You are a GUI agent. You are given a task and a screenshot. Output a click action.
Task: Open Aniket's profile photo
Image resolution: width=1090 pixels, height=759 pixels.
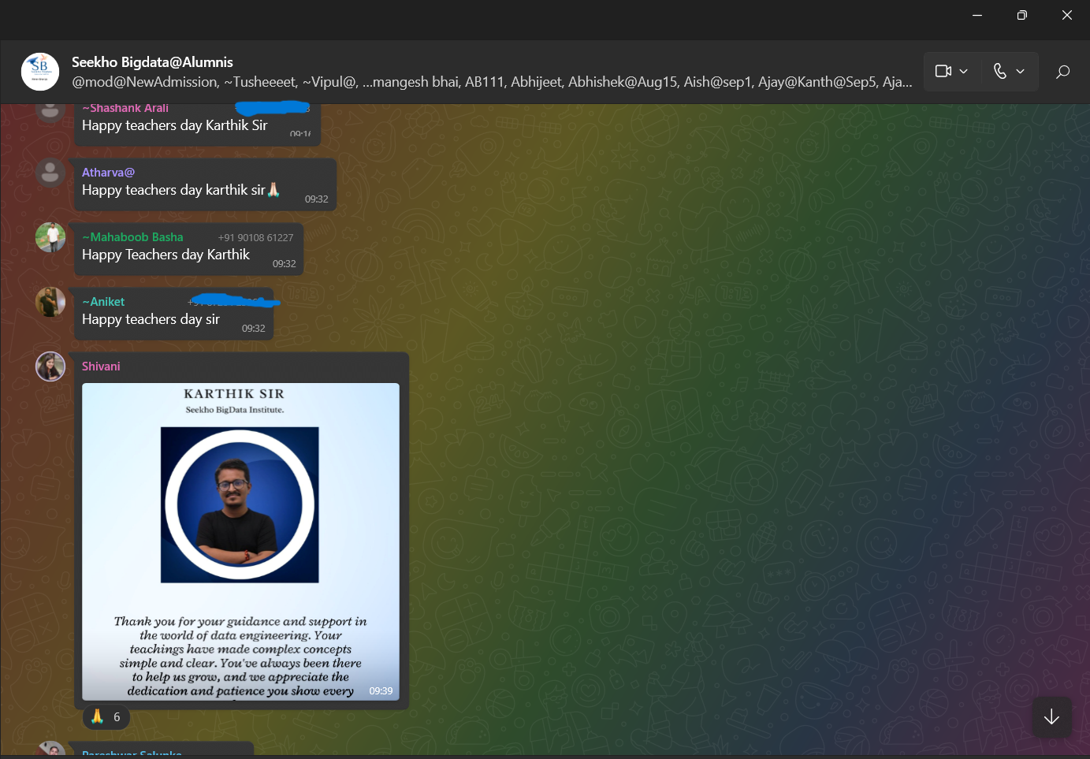pyautogui.click(x=50, y=302)
